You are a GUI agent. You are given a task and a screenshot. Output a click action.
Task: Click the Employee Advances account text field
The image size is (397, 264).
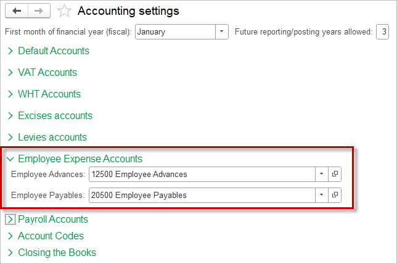click(x=202, y=174)
